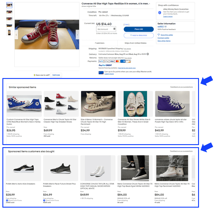The image size is (219, 210).
Task: Click 'High Top Black Egret White 162050C' title
Action: click(135, 185)
